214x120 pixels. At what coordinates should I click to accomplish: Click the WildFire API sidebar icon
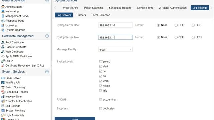(x=3, y=83)
